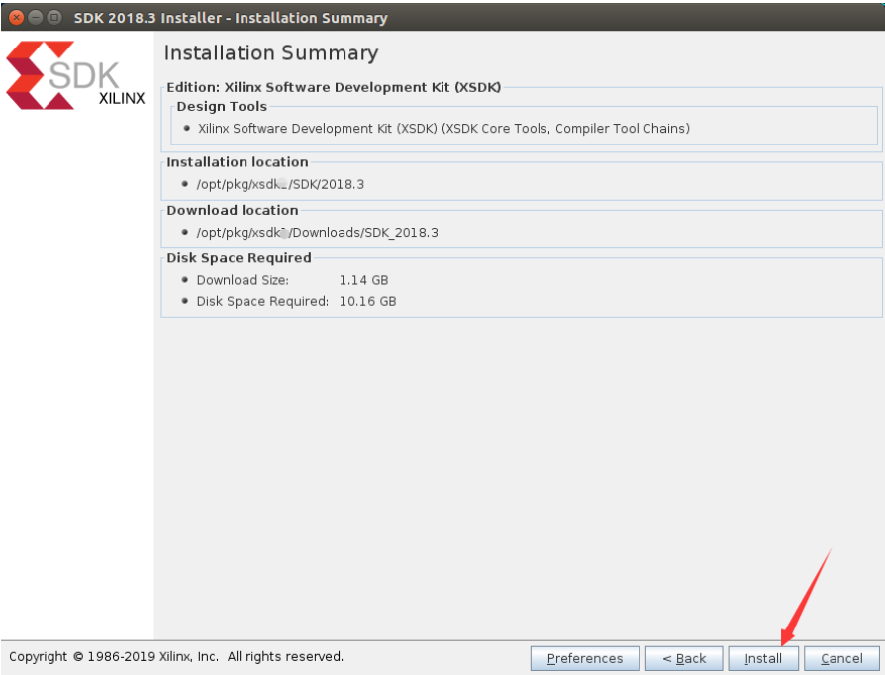Select the download path ending in /Downloads/SDK_2018.3
Screen dimensions: 885x675
[317, 233]
